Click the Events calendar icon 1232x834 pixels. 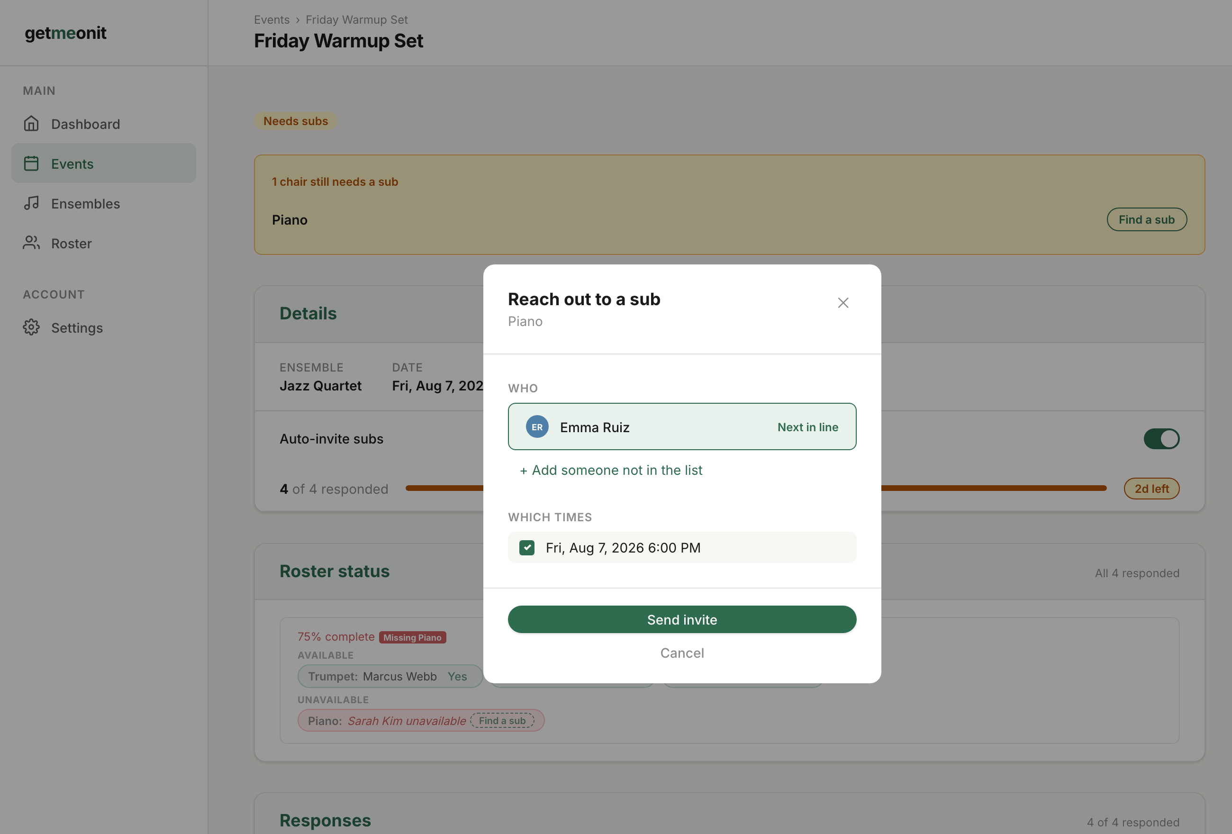point(31,163)
